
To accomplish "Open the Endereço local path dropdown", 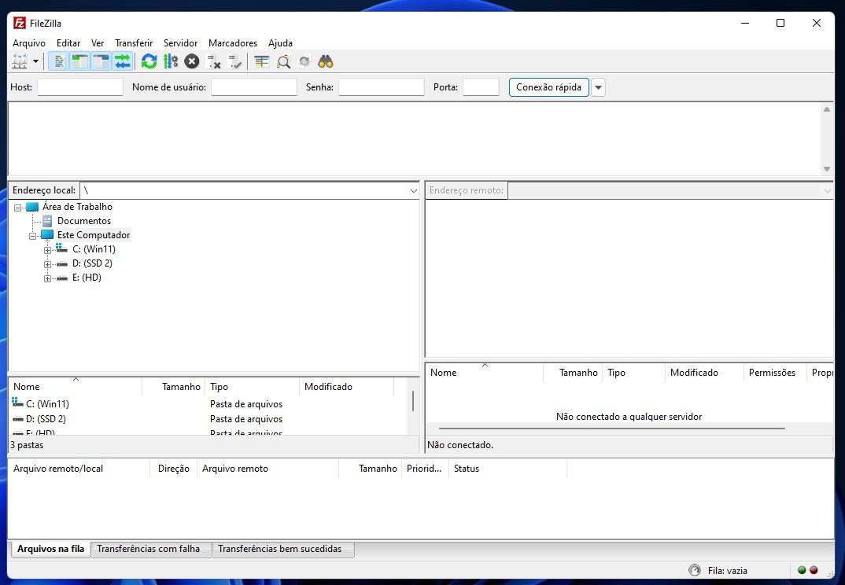I will tap(413, 191).
